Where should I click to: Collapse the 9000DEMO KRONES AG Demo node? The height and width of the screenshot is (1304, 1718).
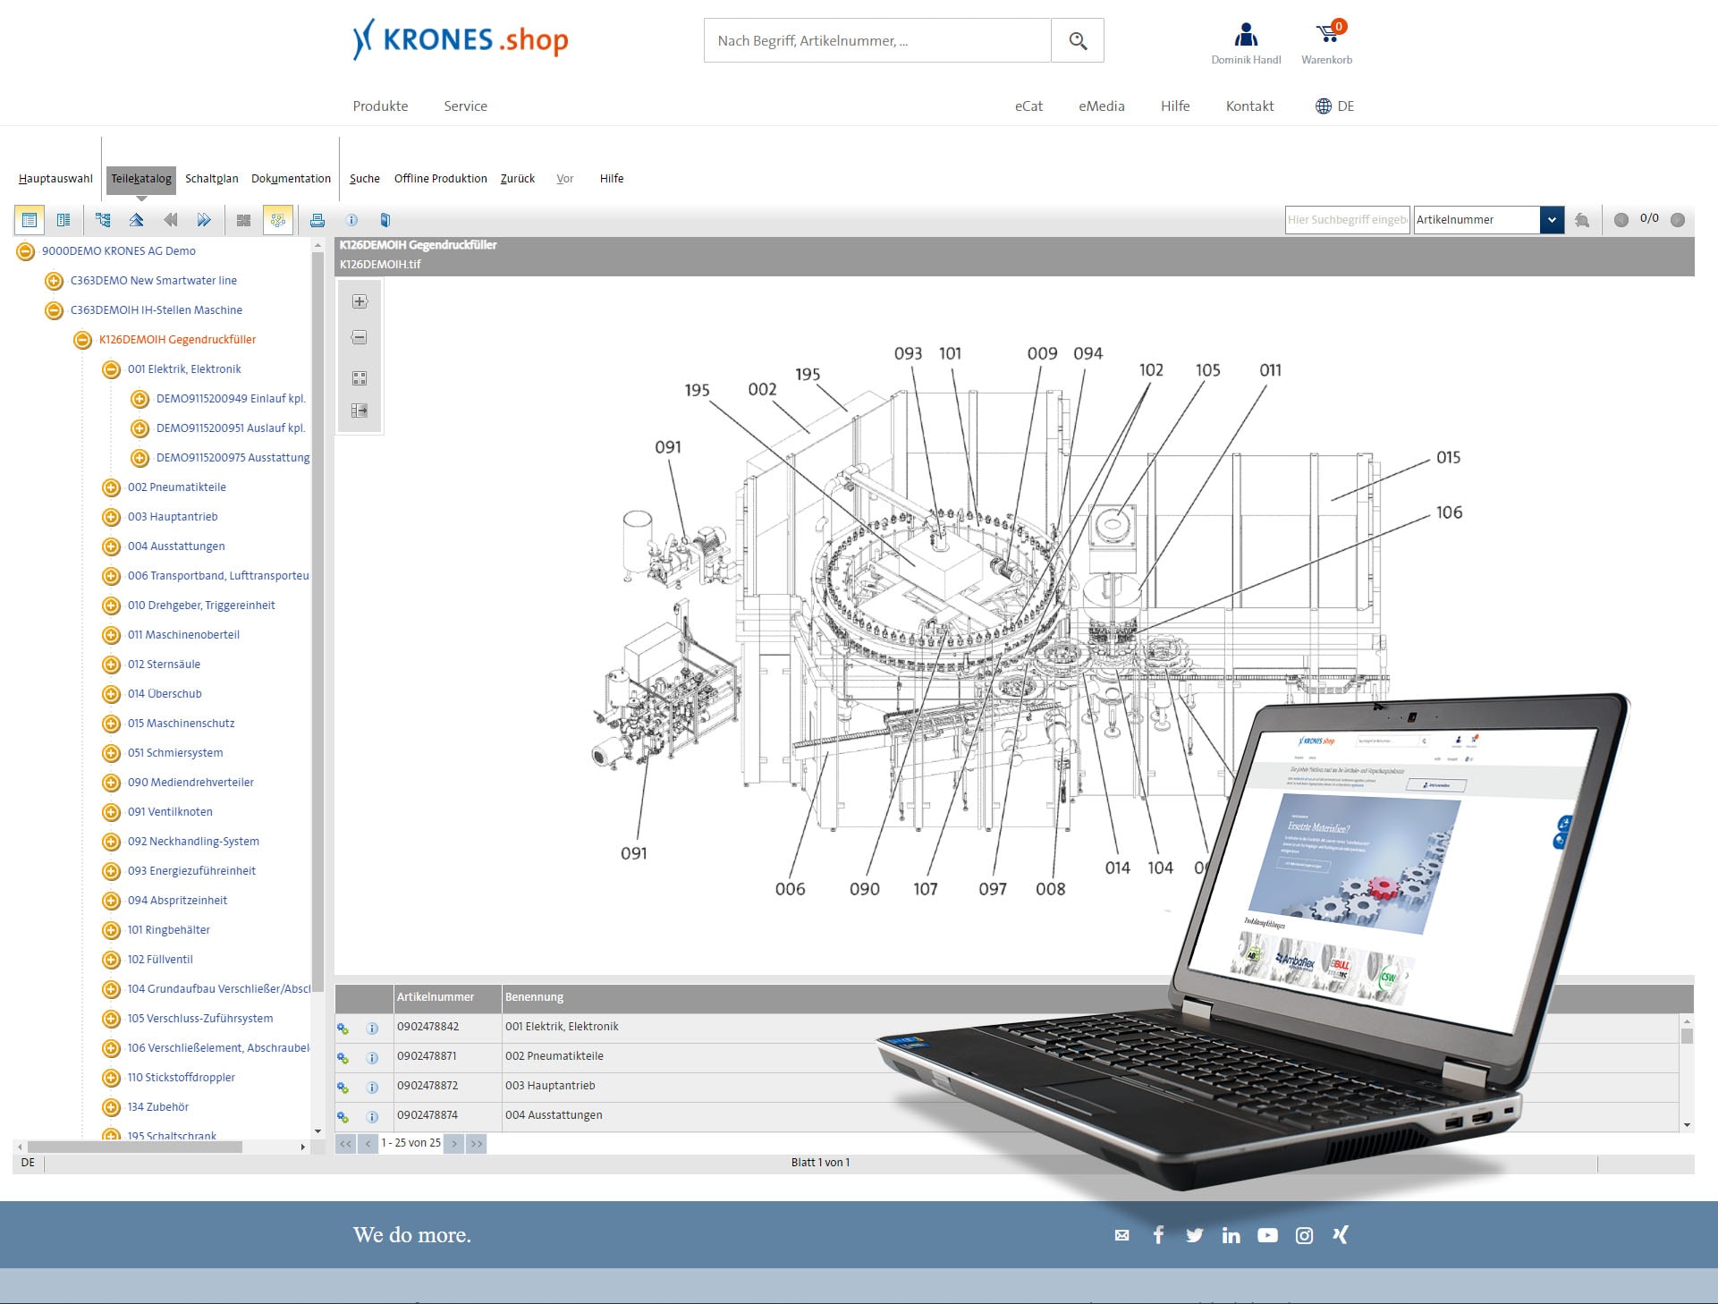pos(26,251)
